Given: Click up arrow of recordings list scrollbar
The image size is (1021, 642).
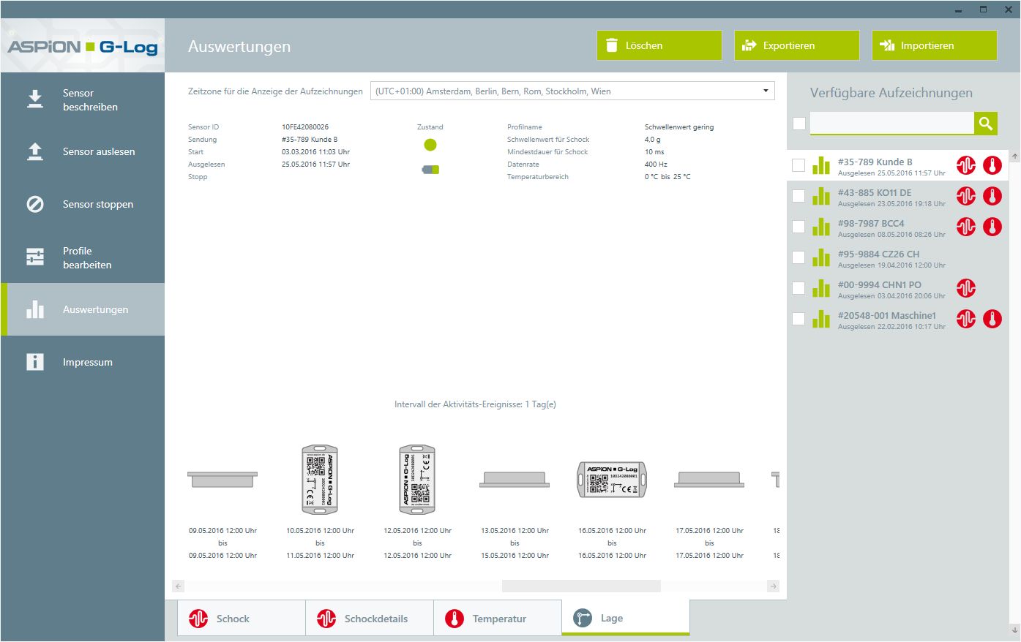Looking at the screenshot, I should click(x=1014, y=156).
